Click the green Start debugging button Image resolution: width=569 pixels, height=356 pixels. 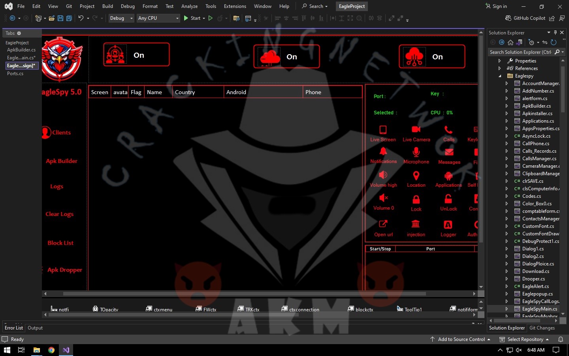(186, 18)
